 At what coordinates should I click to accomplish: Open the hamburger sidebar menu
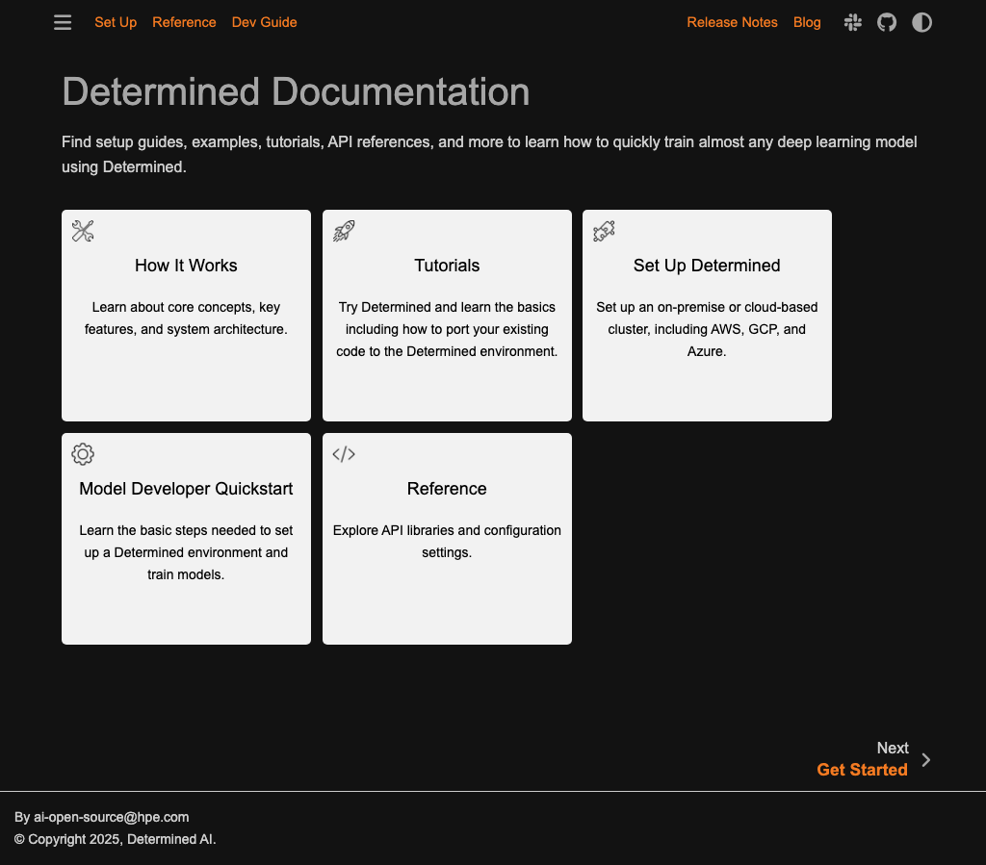pos(63,23)
